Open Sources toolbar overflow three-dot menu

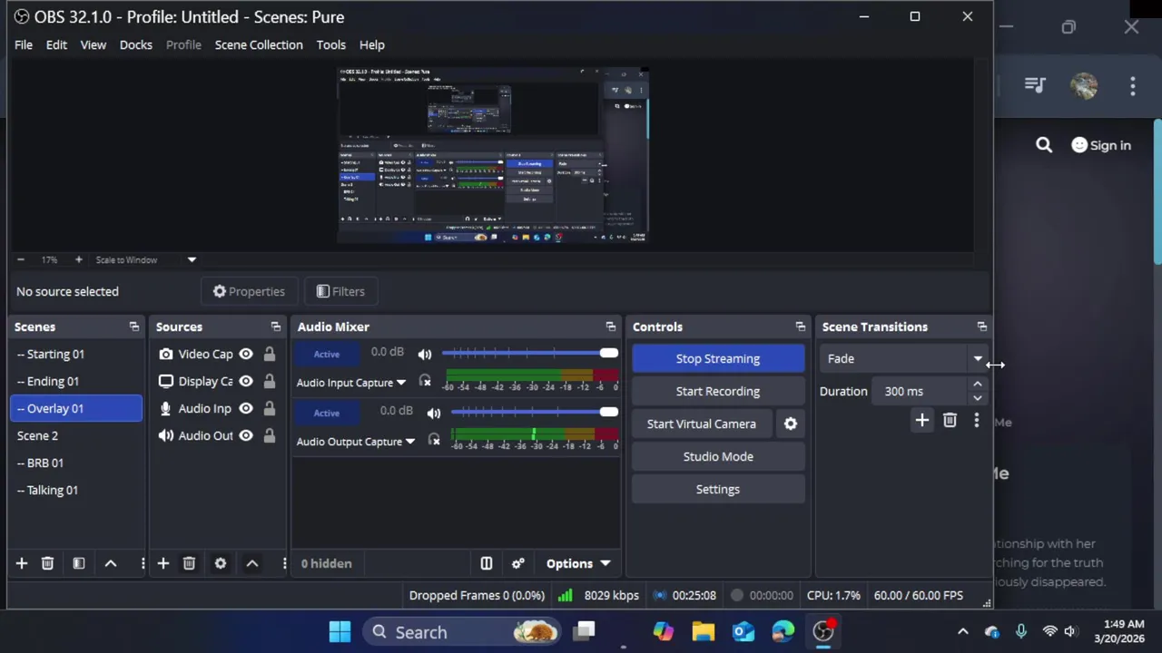click(284, 563)
